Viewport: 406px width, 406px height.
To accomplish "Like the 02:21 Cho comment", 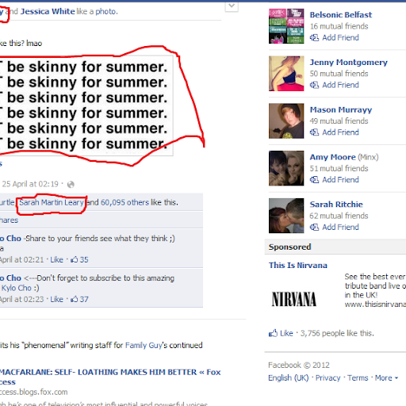I will click(56, 259).
